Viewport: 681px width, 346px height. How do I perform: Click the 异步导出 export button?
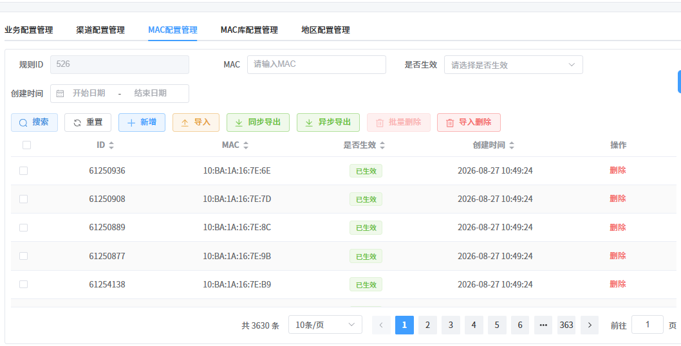tap(328, 122)
